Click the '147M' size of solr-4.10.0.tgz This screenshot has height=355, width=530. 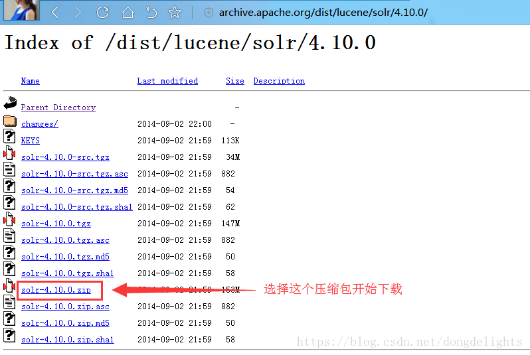[230, 223]
